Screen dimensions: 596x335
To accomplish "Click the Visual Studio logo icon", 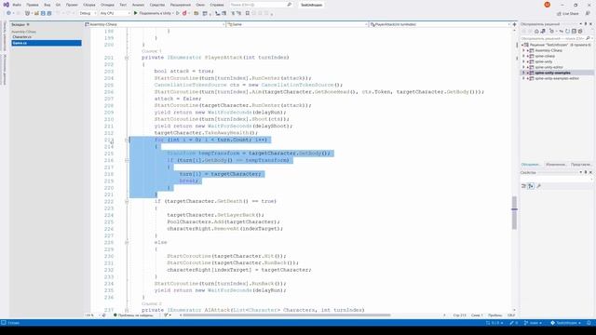I will (x=7, y=5).
